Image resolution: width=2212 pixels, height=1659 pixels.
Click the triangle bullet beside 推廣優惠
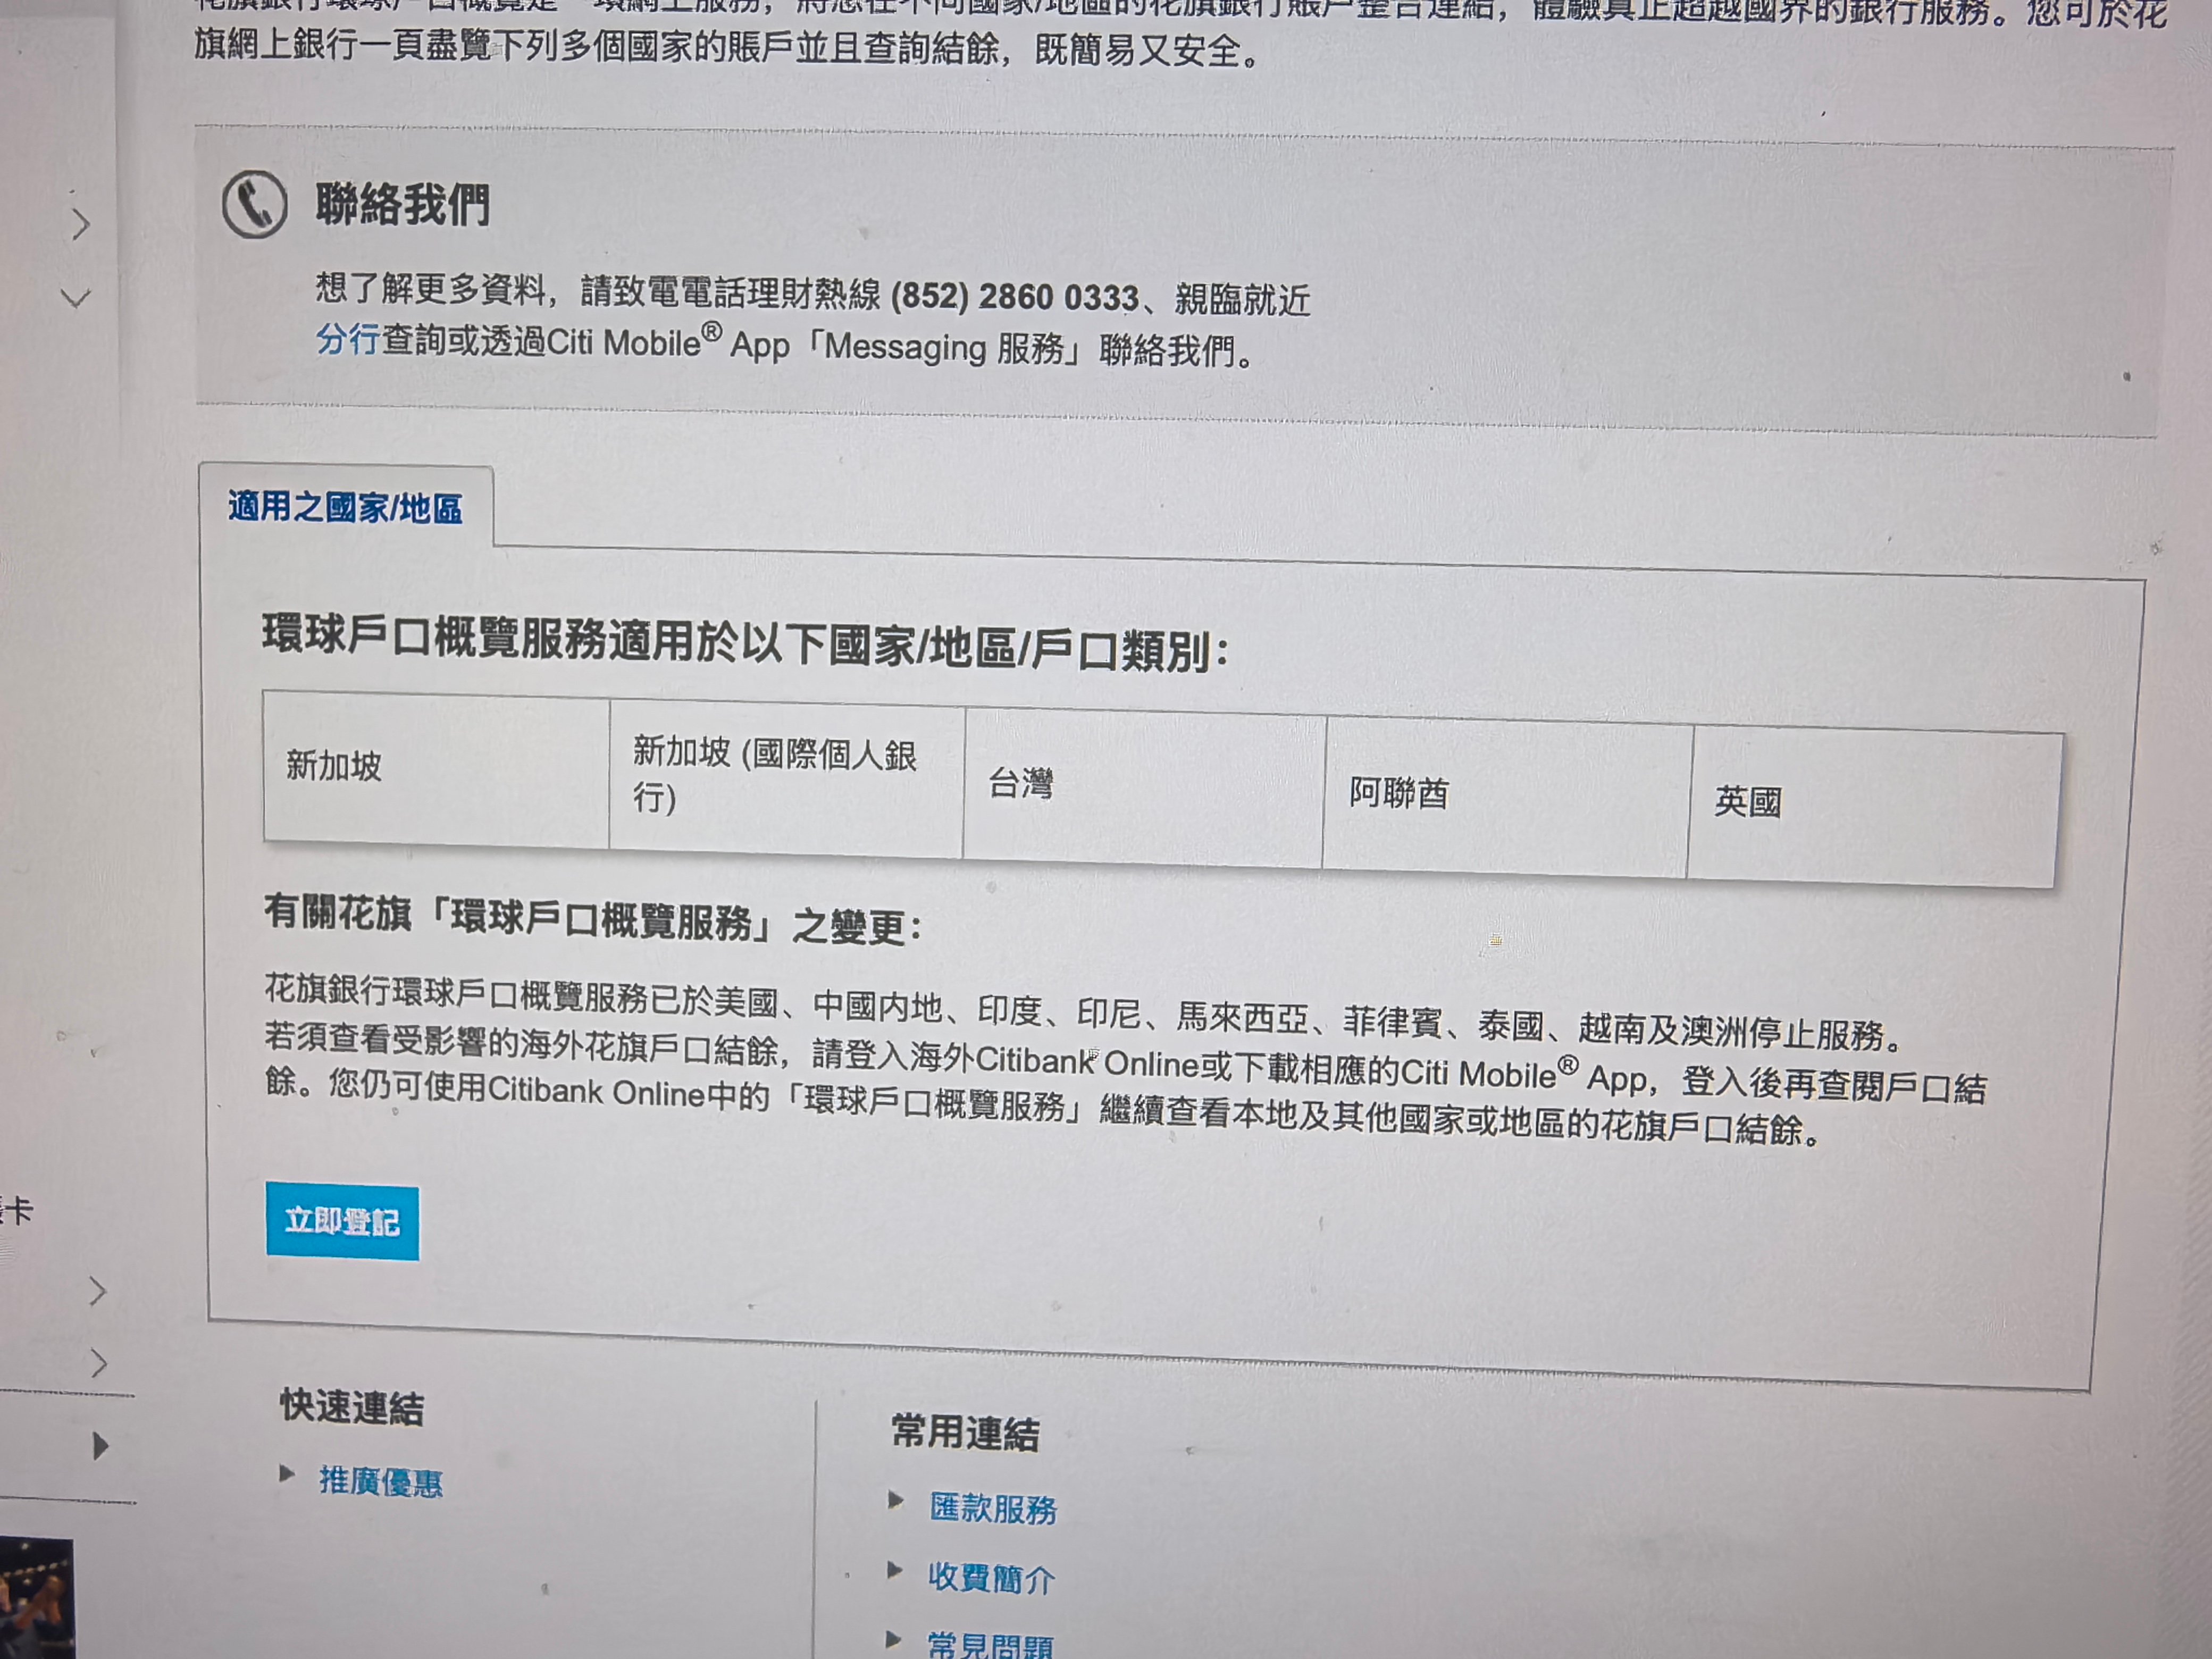(x=287, y=1473)
